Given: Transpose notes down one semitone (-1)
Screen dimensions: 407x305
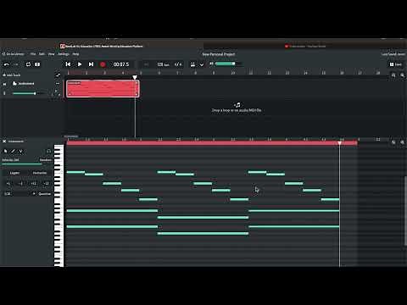Looking at the screenshot, I should click(20, 183).
